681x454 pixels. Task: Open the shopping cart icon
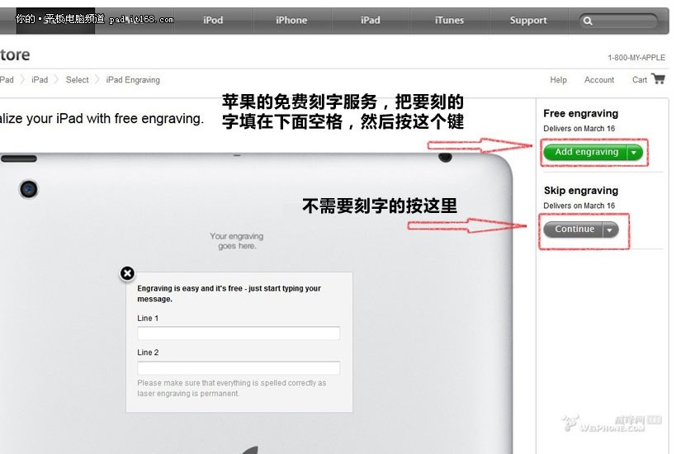tap(658, 79)
